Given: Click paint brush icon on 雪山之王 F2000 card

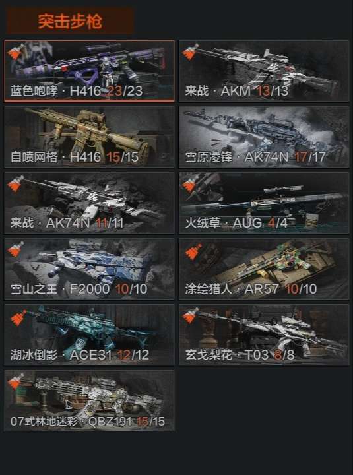Looking at the screenshot, I should click(16, 249).
